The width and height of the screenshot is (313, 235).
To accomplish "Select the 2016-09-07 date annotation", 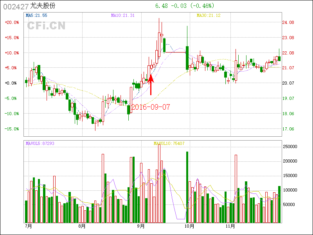I will (x=151, y=107).
